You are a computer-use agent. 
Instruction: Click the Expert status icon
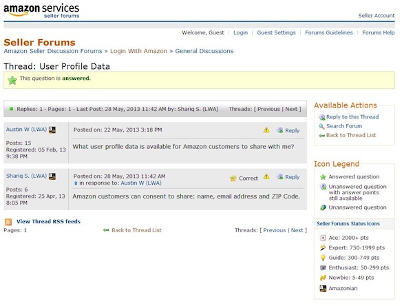(x=323, y=247)
